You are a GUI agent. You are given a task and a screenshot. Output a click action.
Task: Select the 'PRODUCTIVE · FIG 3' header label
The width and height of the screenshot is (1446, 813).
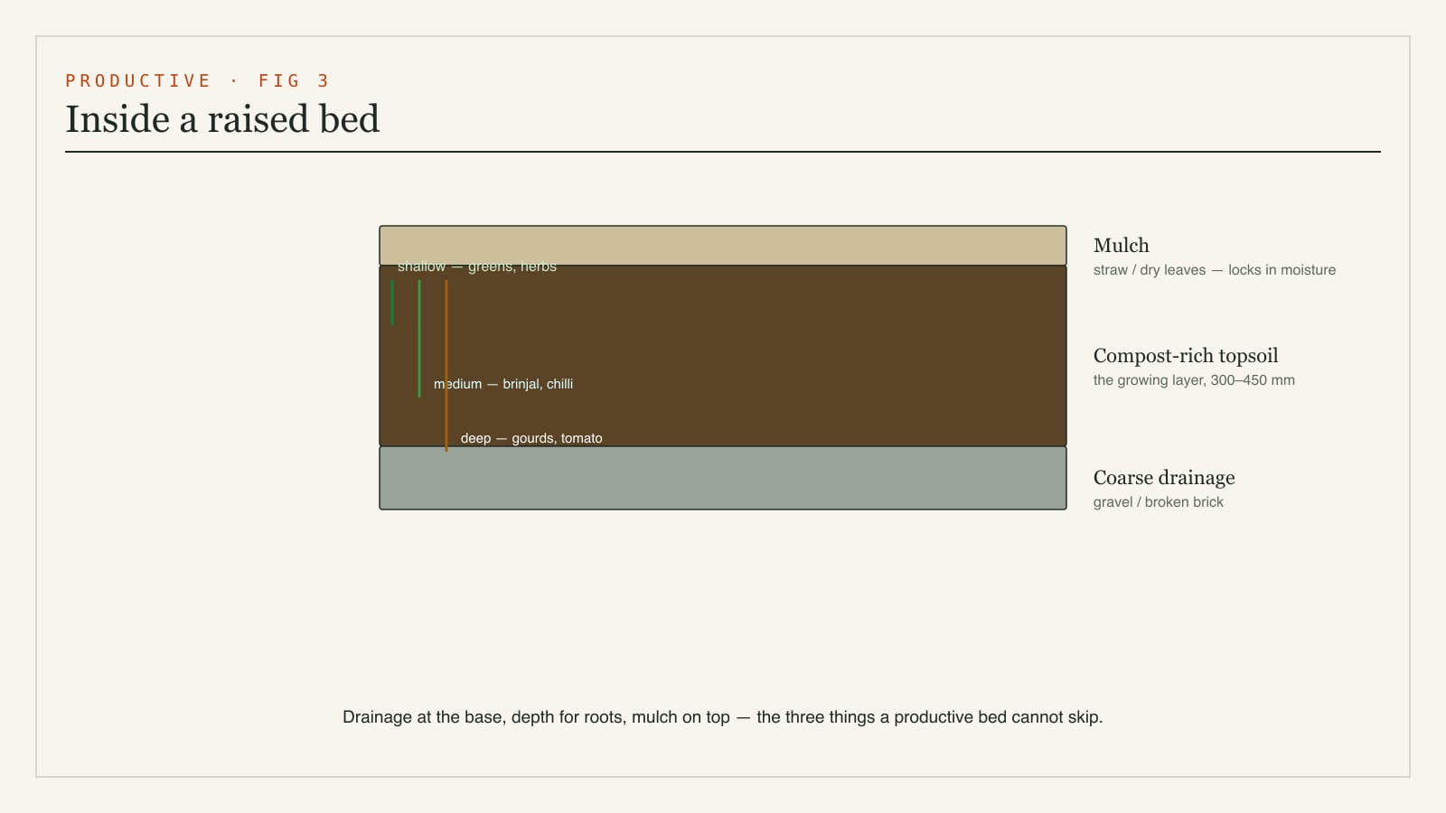pos(197,80)
